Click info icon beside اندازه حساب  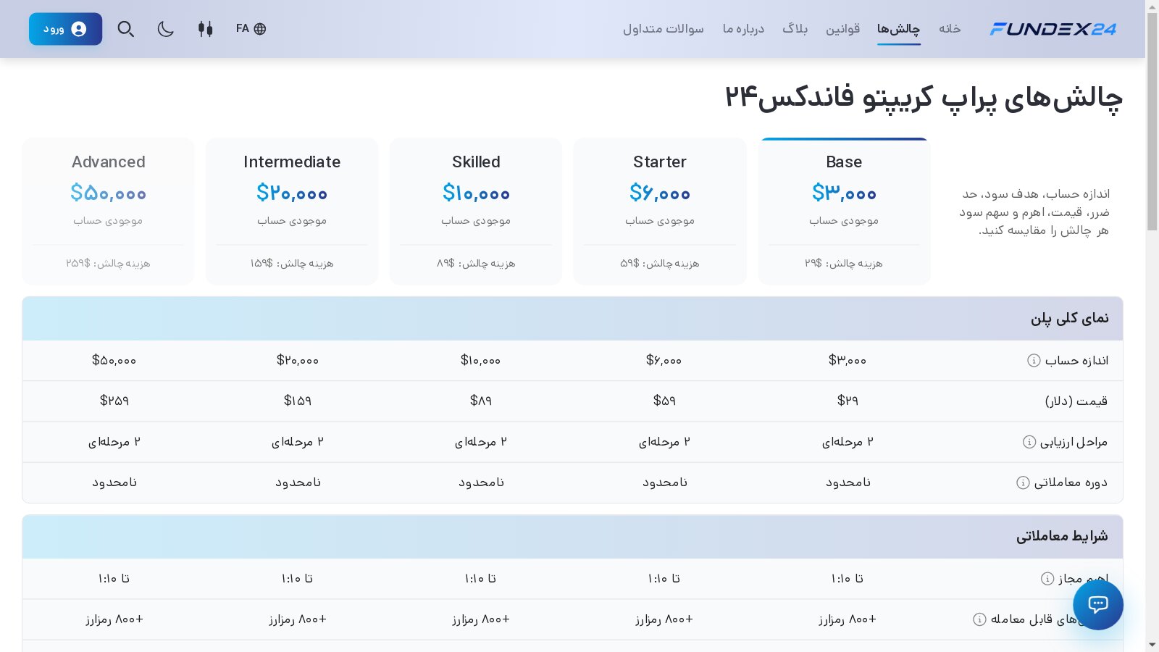click(x=1034, y=361)
